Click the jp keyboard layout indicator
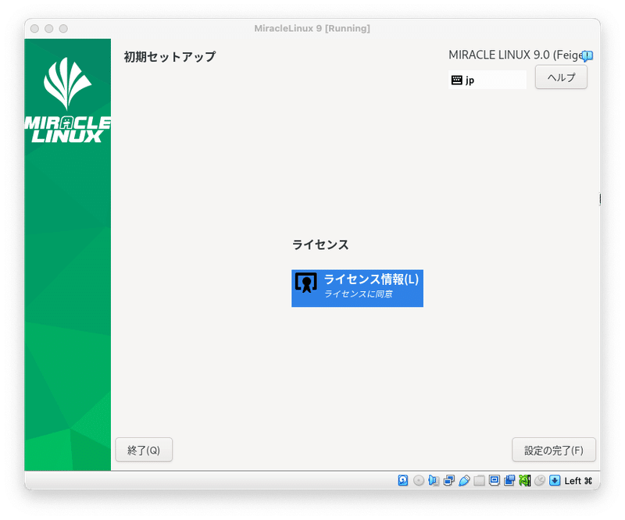Screen dimensions: 625x520 (487, 80)
